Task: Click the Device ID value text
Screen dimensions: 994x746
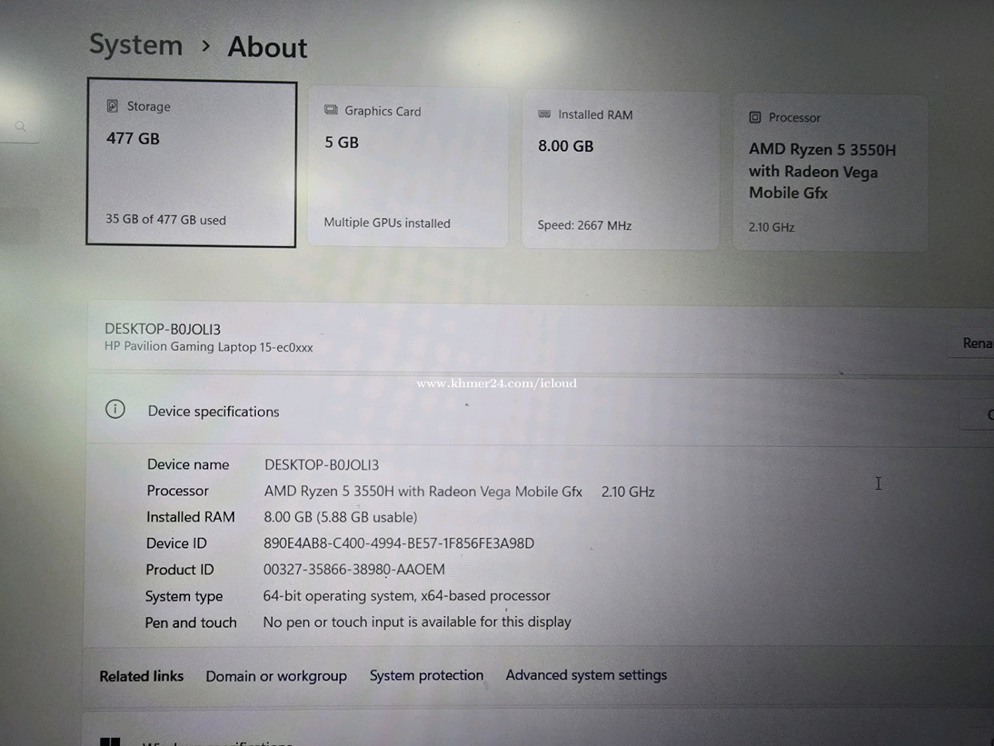Action: tap(398, 543)
